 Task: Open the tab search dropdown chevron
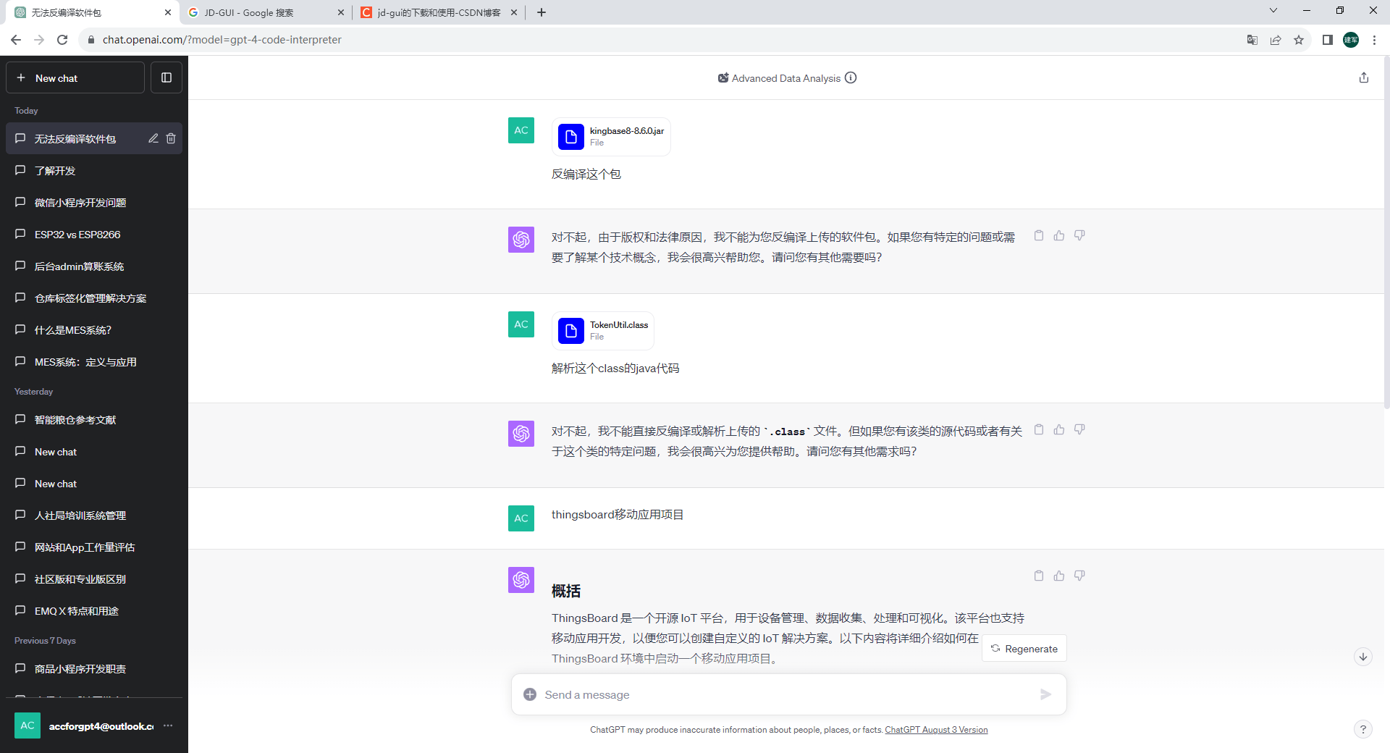click(1273, 10)
